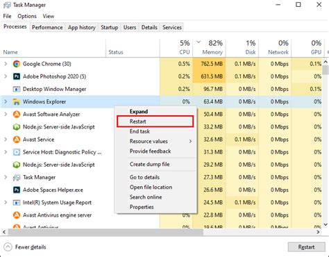Viewport: 329px width, 257px height.
Task: Click the 762.5 MB memory cell
Action: point(209,64)
